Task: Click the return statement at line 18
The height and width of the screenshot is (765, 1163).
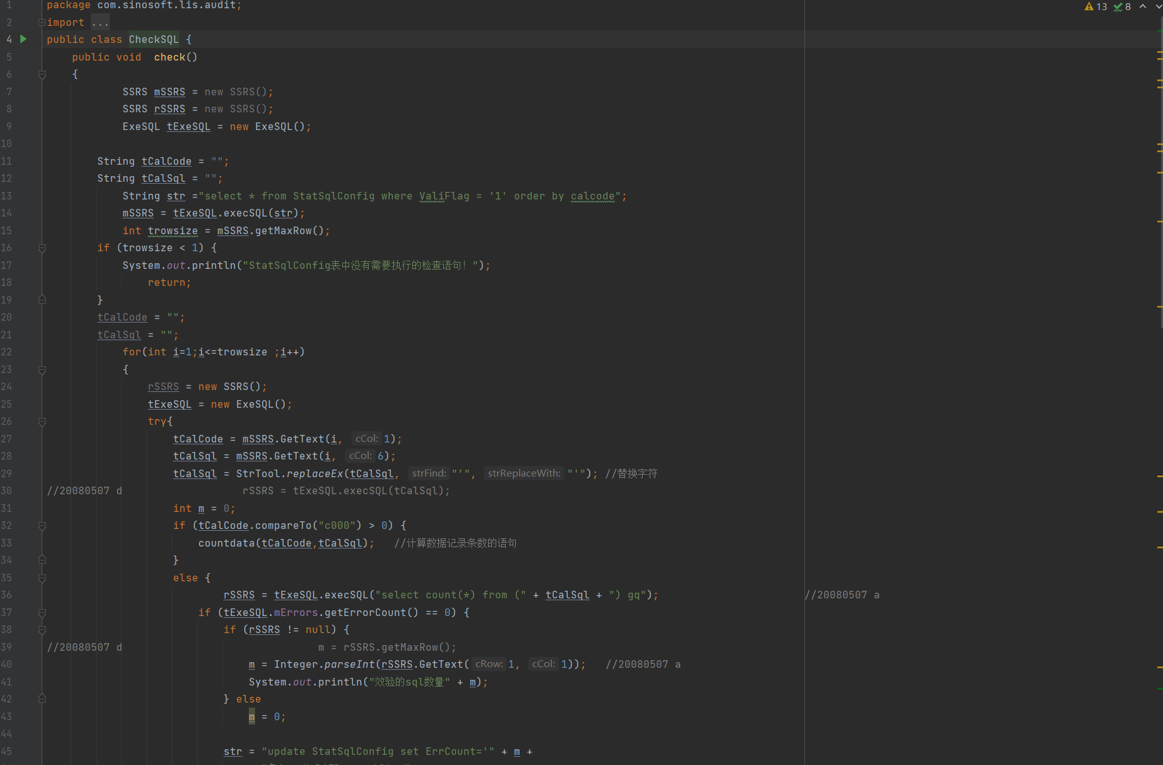Action: click(169, 283)
